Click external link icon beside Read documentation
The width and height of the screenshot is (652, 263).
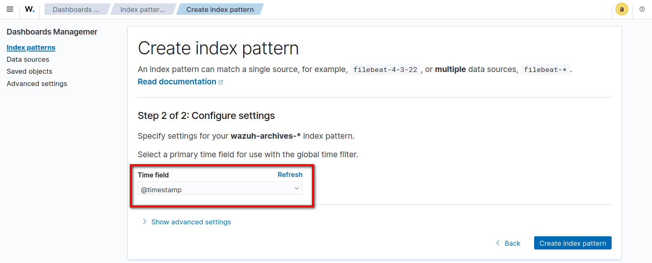click(221, 82)
